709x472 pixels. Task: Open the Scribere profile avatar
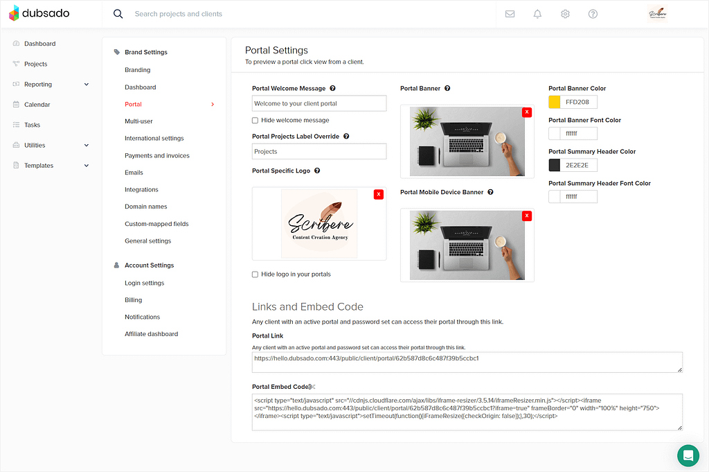pos(658,14)
